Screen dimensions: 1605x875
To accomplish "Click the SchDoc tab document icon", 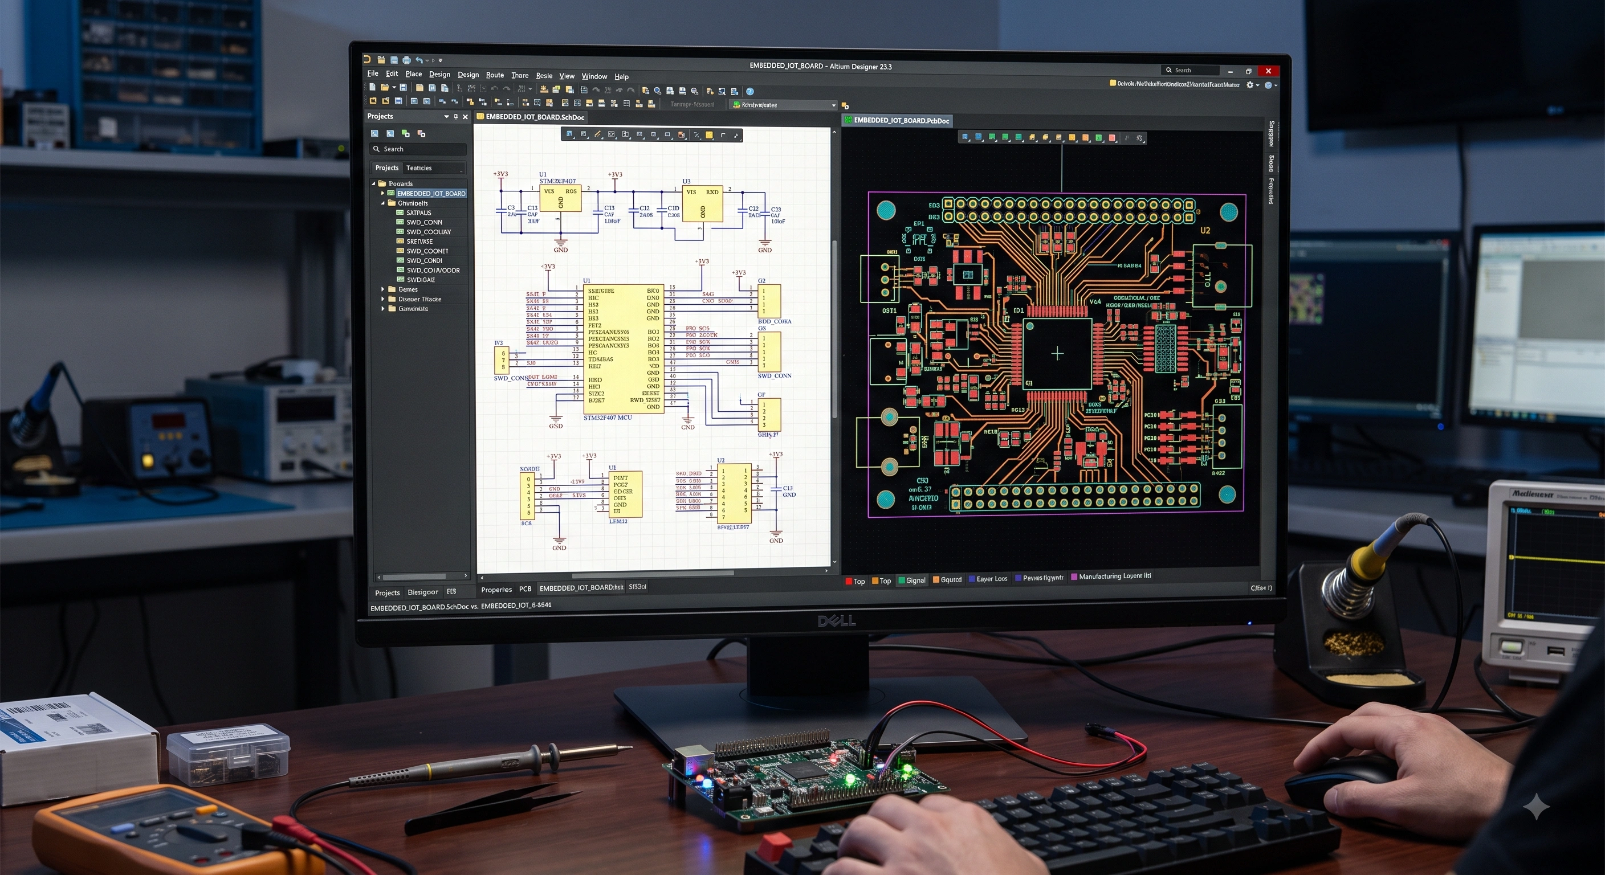I will (x=480, y=116).
